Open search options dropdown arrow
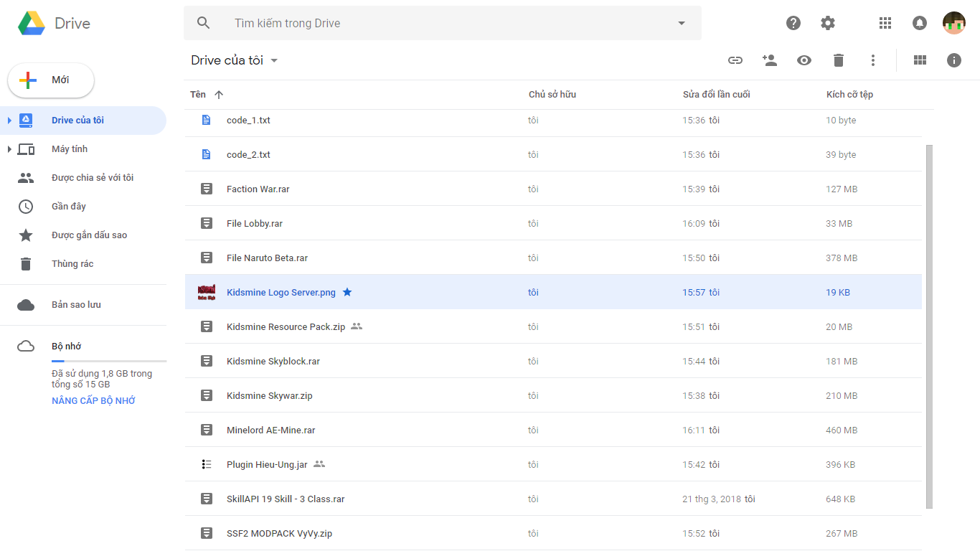The height and width of the screenshot is (551, 980). (682, 23)
